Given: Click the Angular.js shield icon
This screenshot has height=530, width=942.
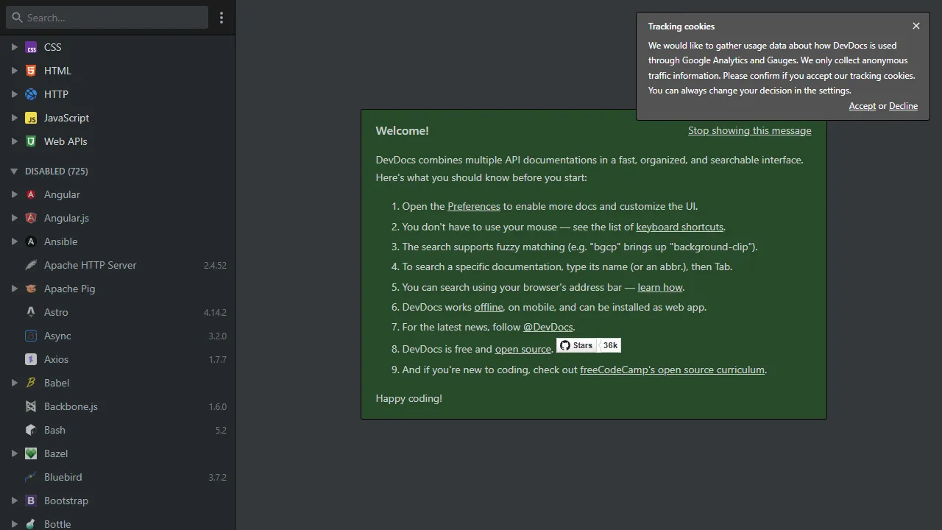Looking at the screenshot, I should pos(31,218).
